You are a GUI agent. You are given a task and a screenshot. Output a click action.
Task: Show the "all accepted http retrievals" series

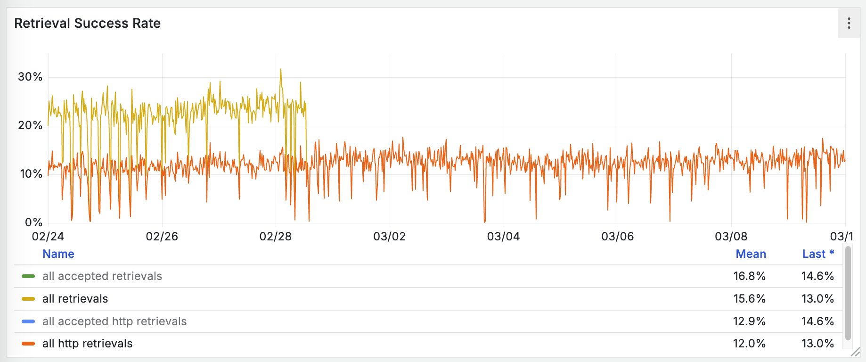click(114, 321)
